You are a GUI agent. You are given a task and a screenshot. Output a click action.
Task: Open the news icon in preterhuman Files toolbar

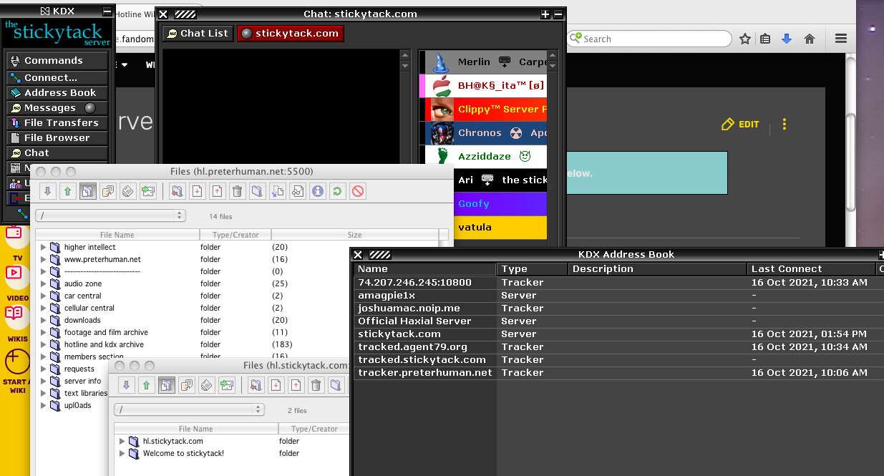click(x=128, y=191)
